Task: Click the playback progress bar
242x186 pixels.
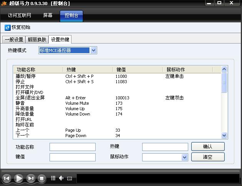Action: [x=120, y=171]
